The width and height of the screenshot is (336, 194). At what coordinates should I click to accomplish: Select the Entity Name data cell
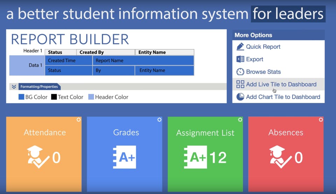(x=164, y=70)
